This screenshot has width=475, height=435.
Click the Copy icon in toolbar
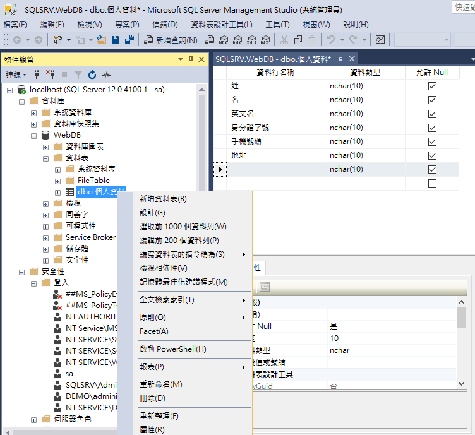coord(298,40)
